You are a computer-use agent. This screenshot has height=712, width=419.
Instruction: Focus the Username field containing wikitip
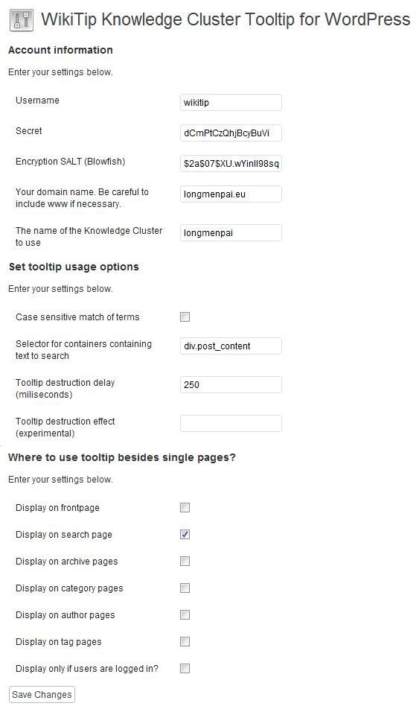coord(231,103)
